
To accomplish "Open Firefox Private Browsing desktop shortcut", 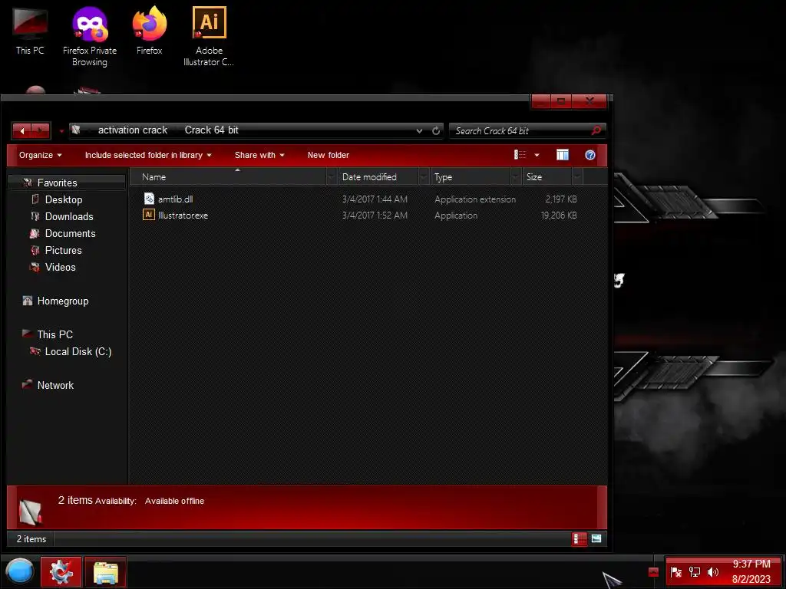I will point(90,36).
